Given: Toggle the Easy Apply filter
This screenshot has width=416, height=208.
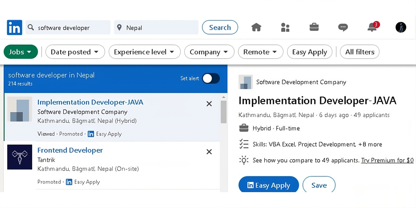Looking at the screenshot, I should (x=310, y=52).
